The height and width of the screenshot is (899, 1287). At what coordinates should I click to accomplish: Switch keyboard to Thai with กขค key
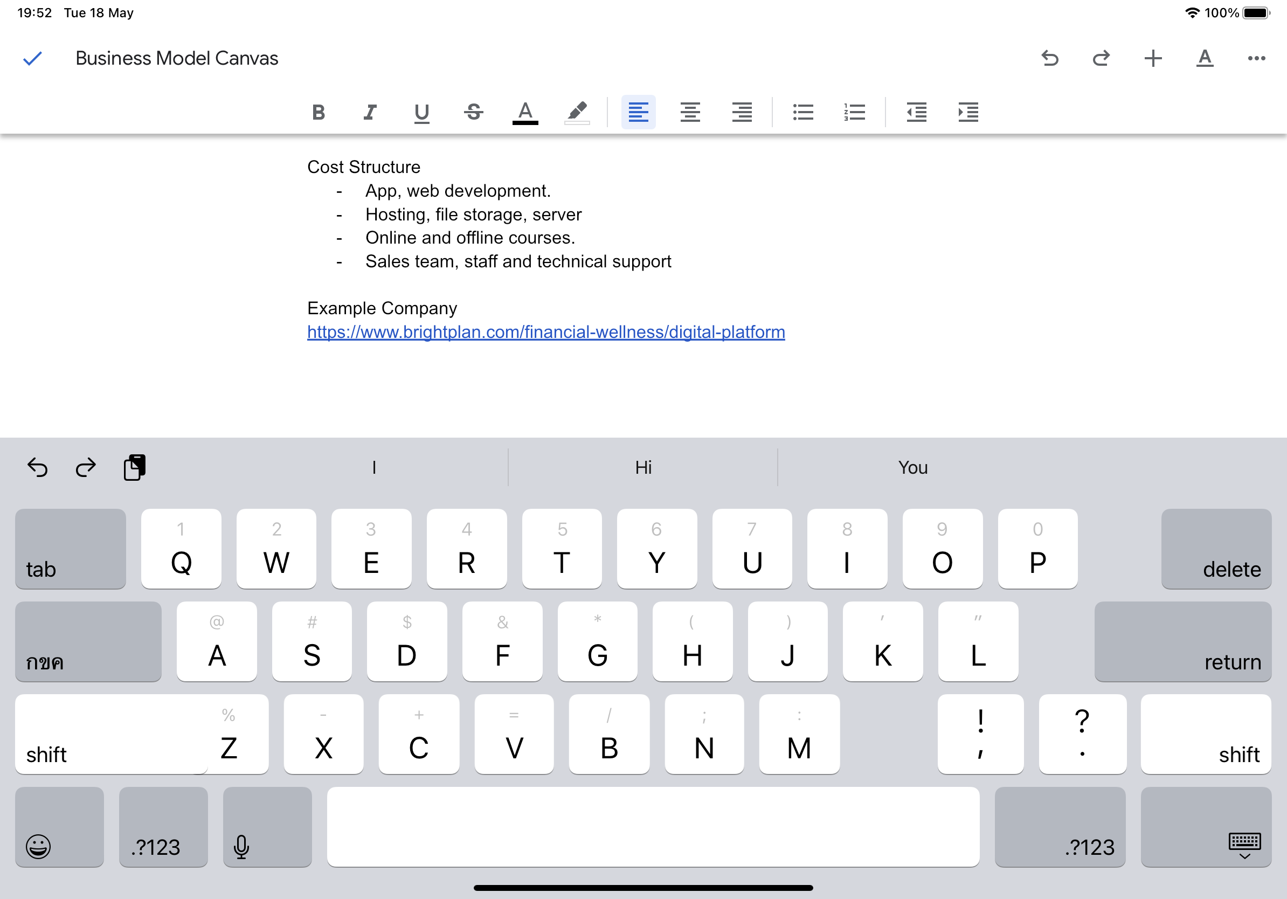point(88,642)
